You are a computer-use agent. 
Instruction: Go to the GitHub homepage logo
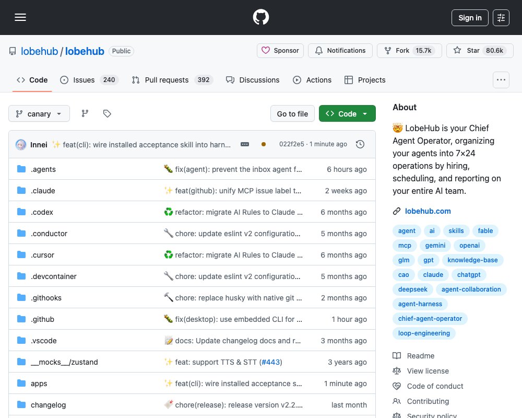point(260,17)
